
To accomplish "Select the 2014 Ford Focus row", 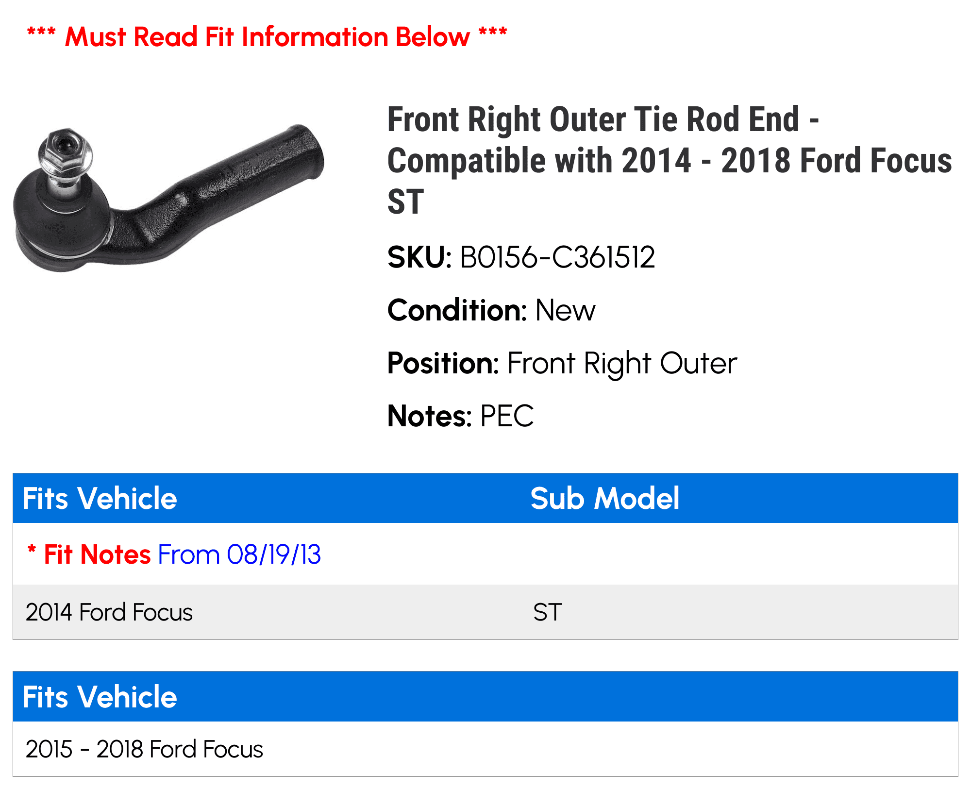I will 109,612.
